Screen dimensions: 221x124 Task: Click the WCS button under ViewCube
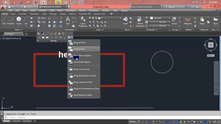(211, 55)
